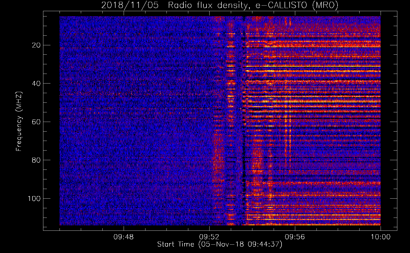The height and width of the screenshot is (253, 410).
Task: Click the 09:52 time tick label
Action: point(209,237)
